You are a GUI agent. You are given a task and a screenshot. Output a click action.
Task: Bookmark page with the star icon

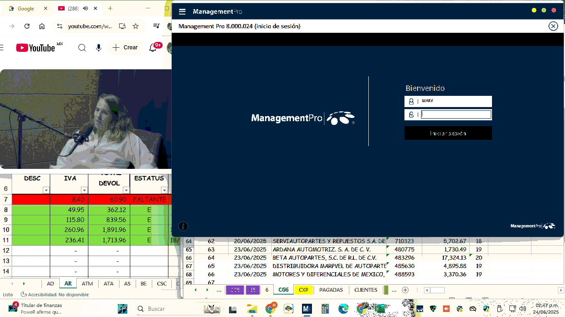[x=136, y=26]
